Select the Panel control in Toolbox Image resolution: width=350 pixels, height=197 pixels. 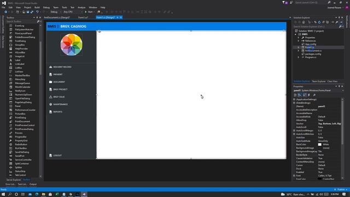[x=18, y=106]
